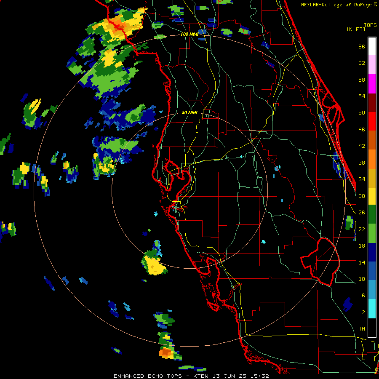Image resolution: width=379 pixels, height=379 pixels.
Task: Click the TOPS legend title
Action: point(370,25)
